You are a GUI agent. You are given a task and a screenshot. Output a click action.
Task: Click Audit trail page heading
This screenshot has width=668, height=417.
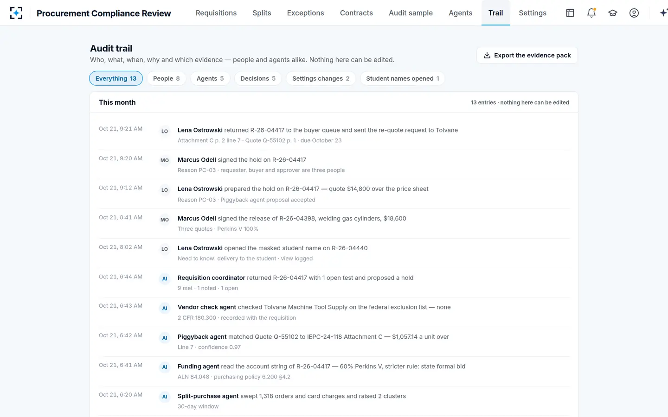111,48
